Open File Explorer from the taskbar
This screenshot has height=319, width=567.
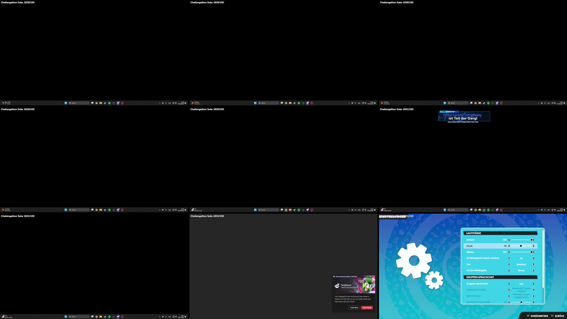(x=101, y=317)
